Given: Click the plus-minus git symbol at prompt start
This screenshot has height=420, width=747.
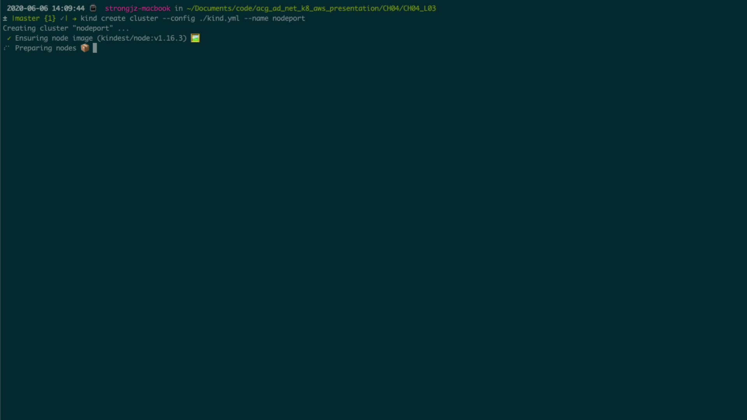Looking at the screenshot, I should 5,18.
